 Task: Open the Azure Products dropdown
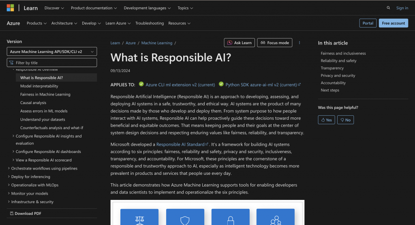coord(36,23)
